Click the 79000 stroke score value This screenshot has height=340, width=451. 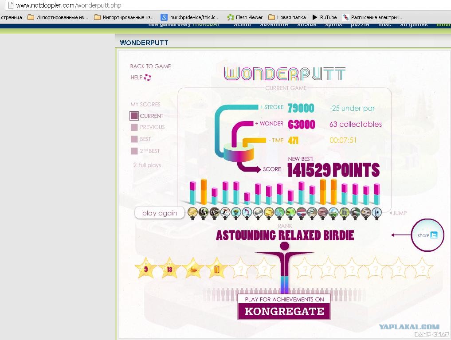coord(301,108)
